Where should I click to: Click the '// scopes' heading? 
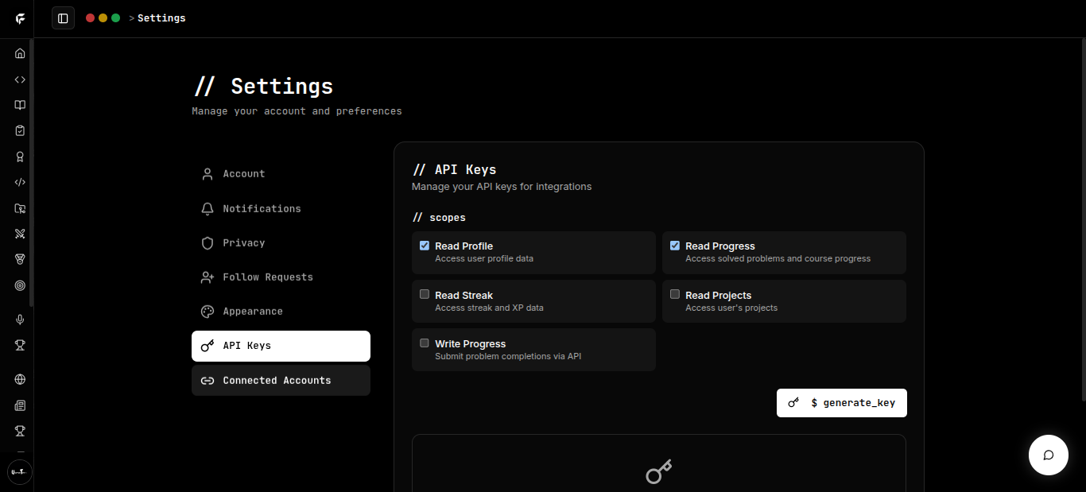[x=440, y=217]
